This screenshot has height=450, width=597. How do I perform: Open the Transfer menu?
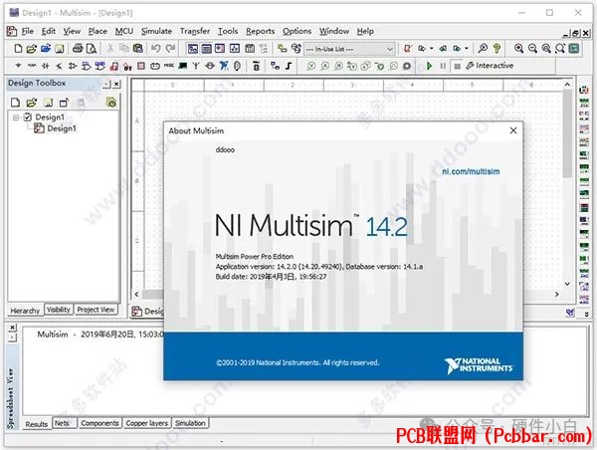pyautogui.click(x=195, y=31)
